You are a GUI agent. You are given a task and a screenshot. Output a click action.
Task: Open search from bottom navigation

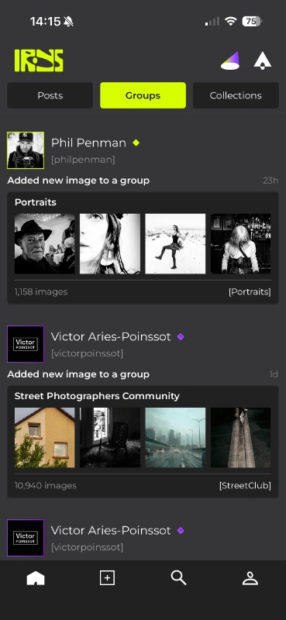178,578
